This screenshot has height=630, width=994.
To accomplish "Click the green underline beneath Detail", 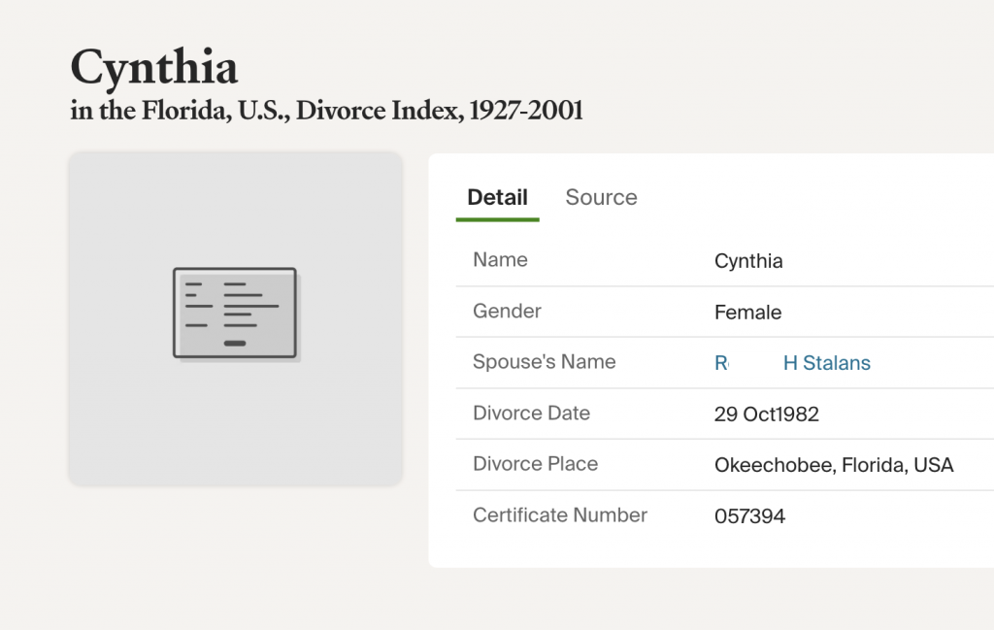I will pos(497,219).
